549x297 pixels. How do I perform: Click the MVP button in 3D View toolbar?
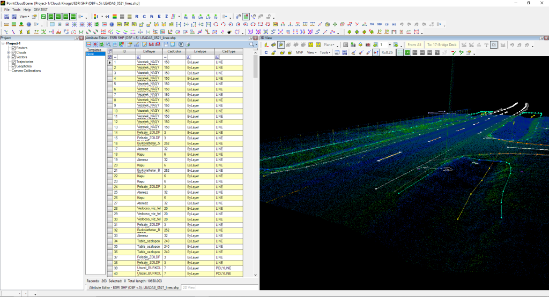point(299,52)
